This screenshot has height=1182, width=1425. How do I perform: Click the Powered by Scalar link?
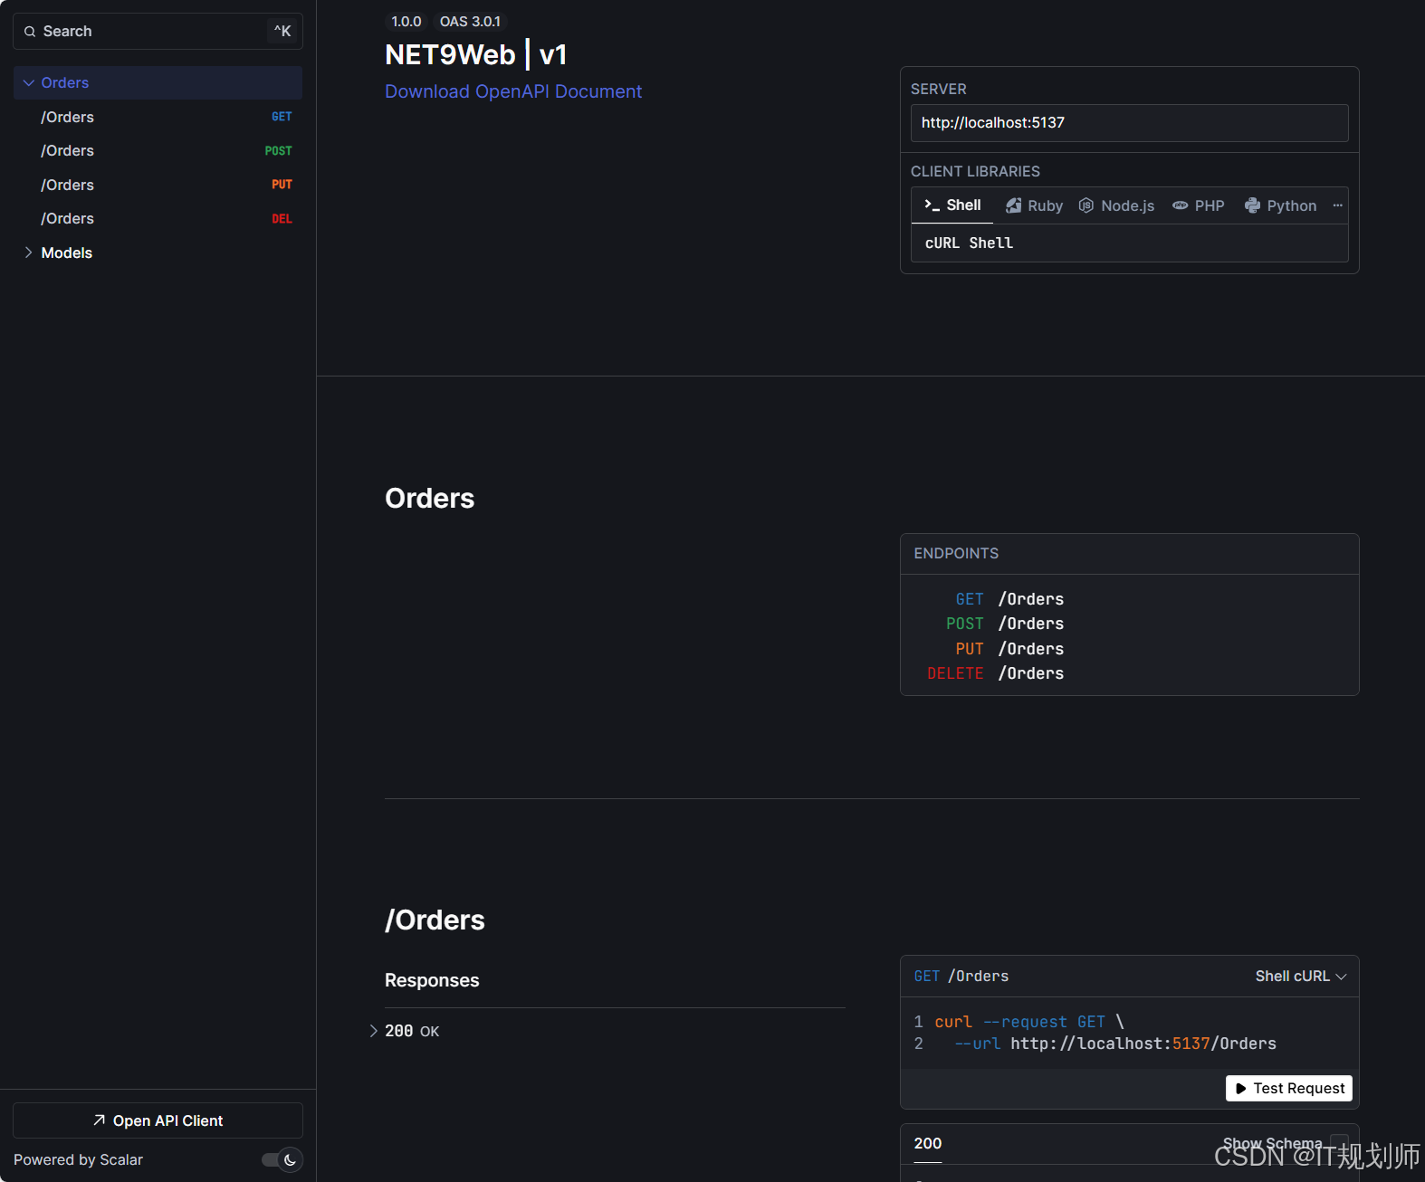coord(78,1160)
